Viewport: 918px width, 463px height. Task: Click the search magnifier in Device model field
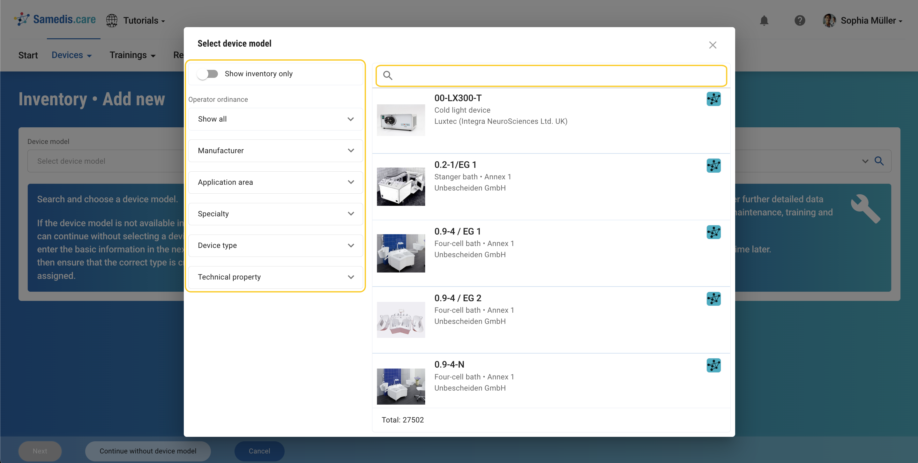pyautogui.click(x=879, y=161)
